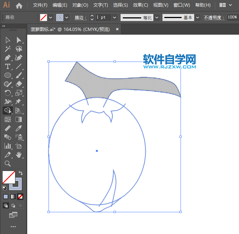Click the 不透明度 opacity link
This screenshot has height=234, width=239.
pos(213,18)
